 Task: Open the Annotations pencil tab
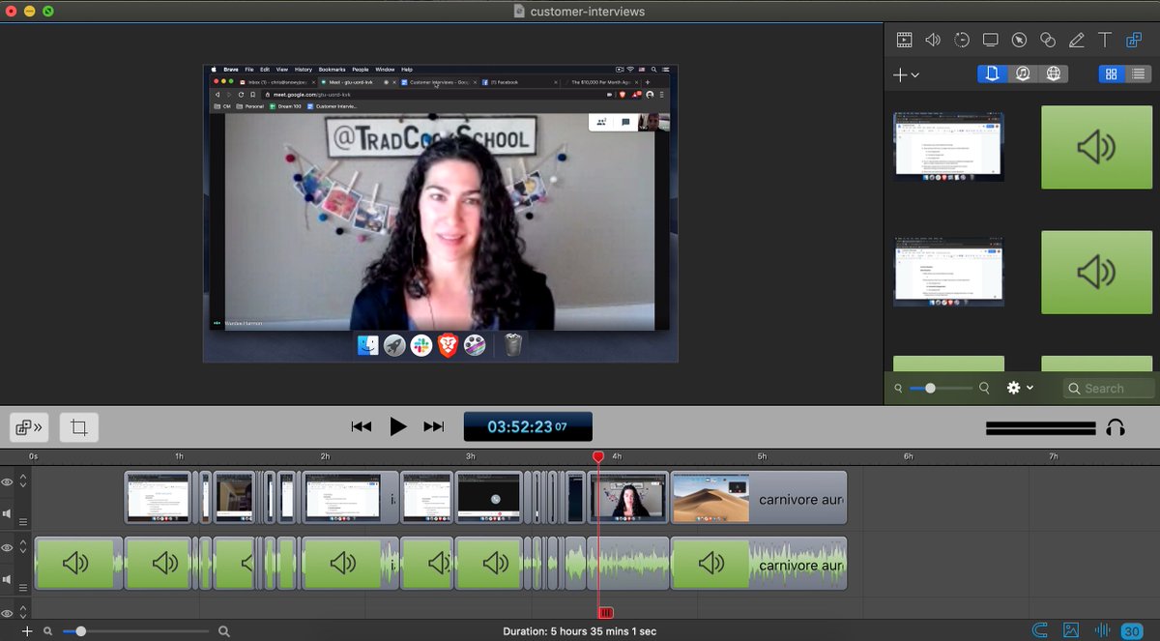[1076, 40]
